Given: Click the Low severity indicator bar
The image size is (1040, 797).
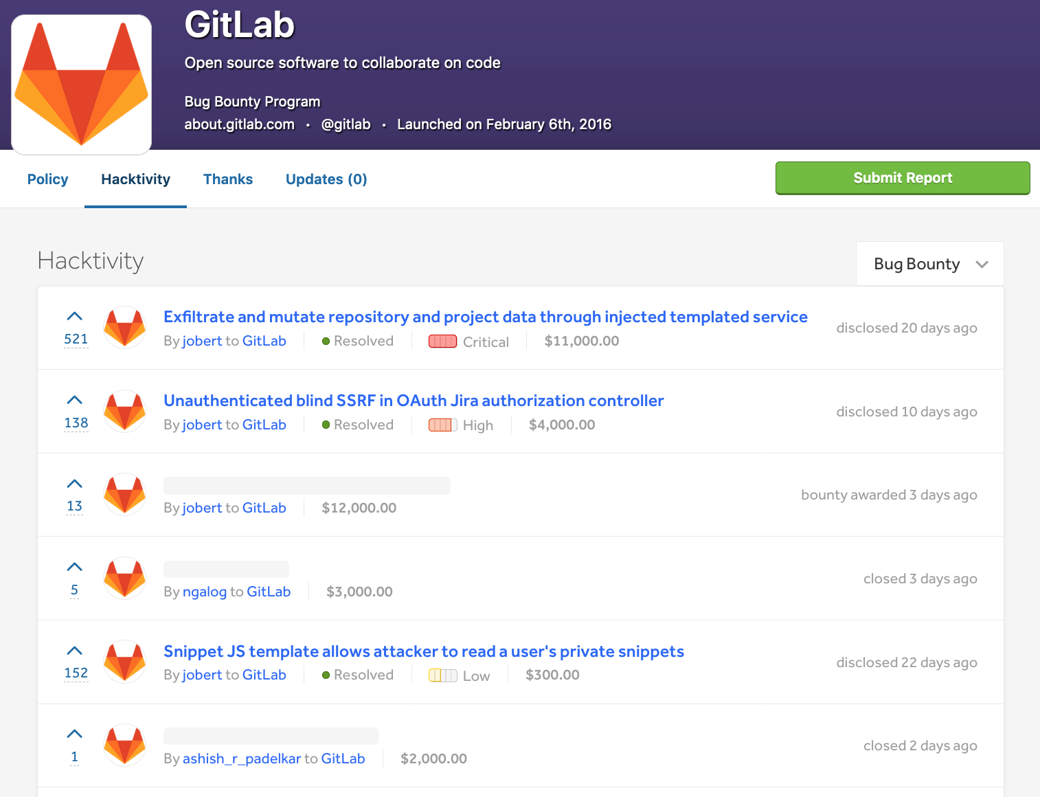Looking at the screenshot, I should pyautogui.click(x=442, y=675).
